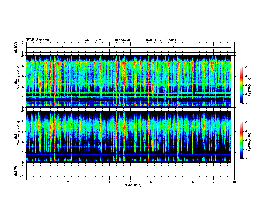Click the "VLF Spectra" plot title

[38, 40]
